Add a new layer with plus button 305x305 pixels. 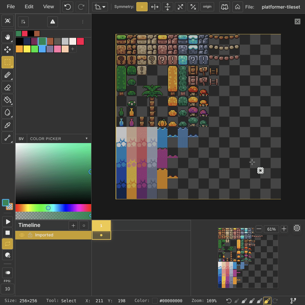pyautogui.click(x=73, y=225)
